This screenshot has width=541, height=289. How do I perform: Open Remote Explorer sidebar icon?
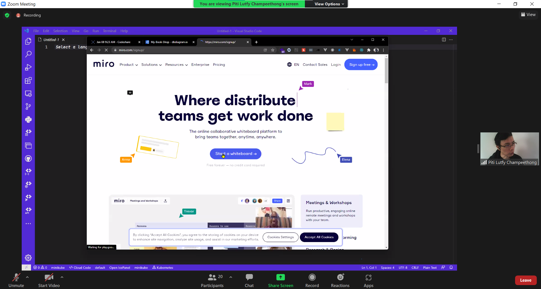28,94
